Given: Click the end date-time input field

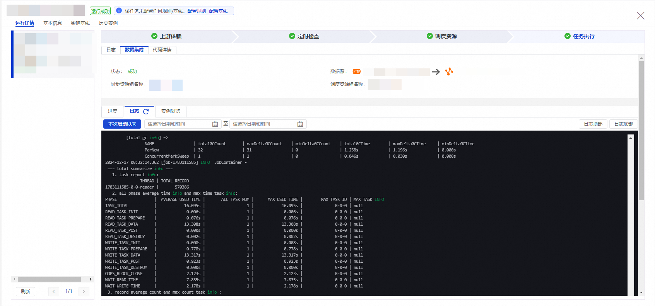Looking at the screenshot, I should point(268,124).
